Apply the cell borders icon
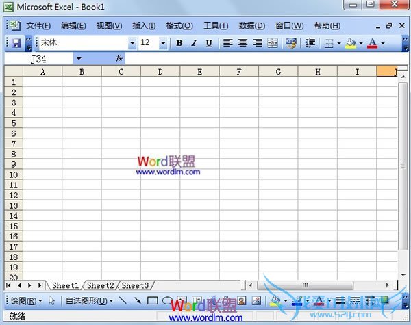411x325 pixels. (329, 43)
